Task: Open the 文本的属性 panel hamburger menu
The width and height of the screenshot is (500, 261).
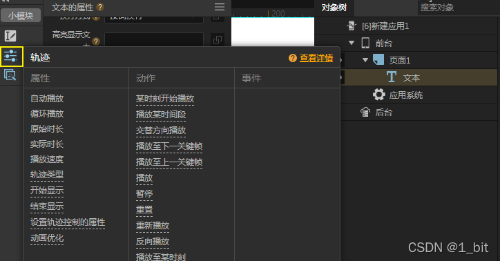Action: pos(220,7)
